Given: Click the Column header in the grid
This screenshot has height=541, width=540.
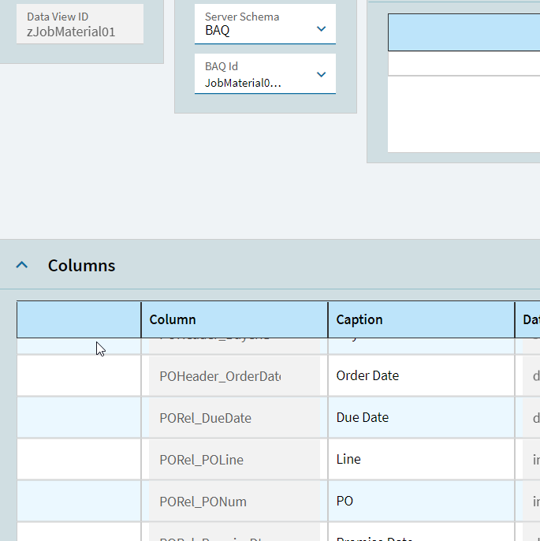Looking at the screenshot, I should (234, 319).
